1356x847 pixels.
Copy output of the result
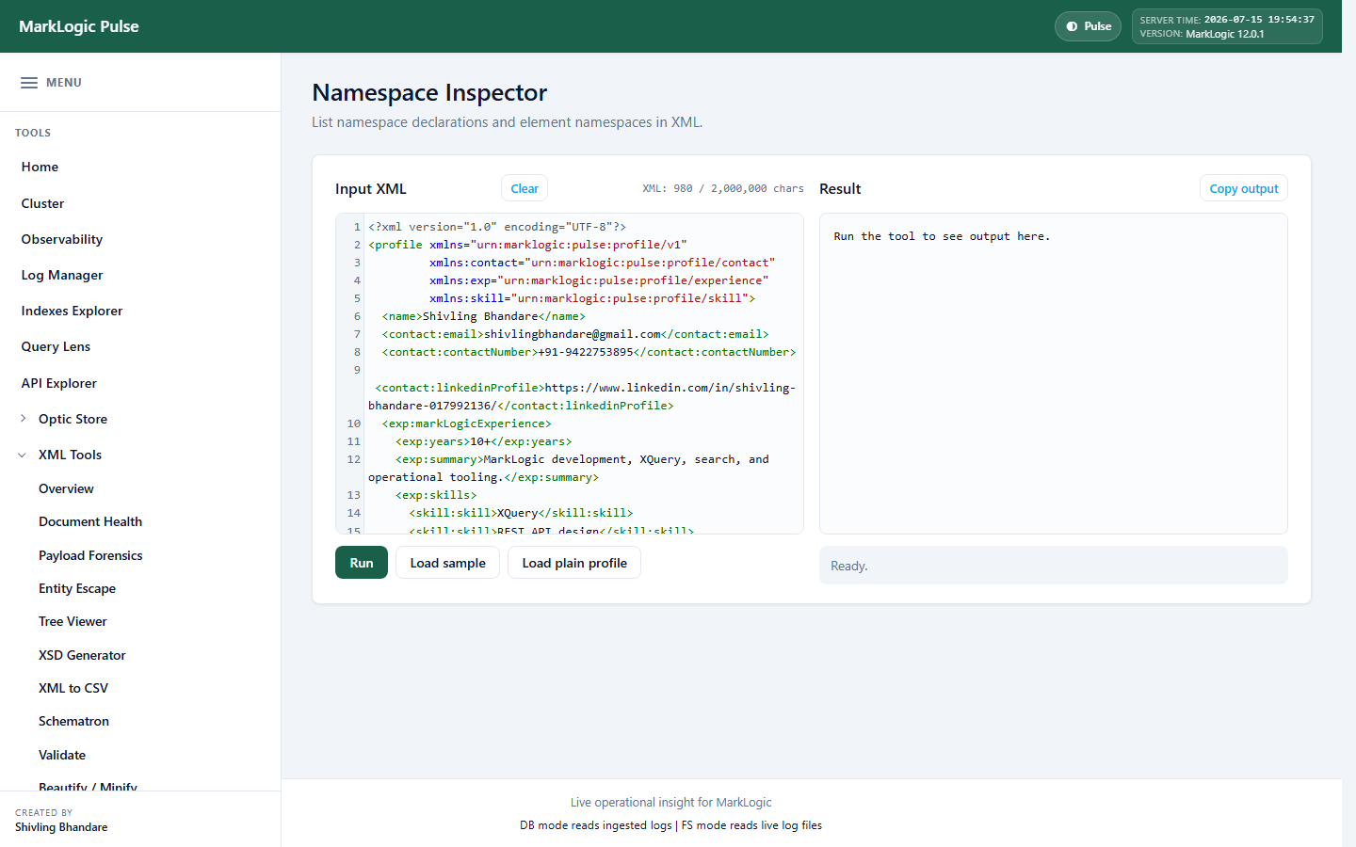click(x=1243, y=188)
